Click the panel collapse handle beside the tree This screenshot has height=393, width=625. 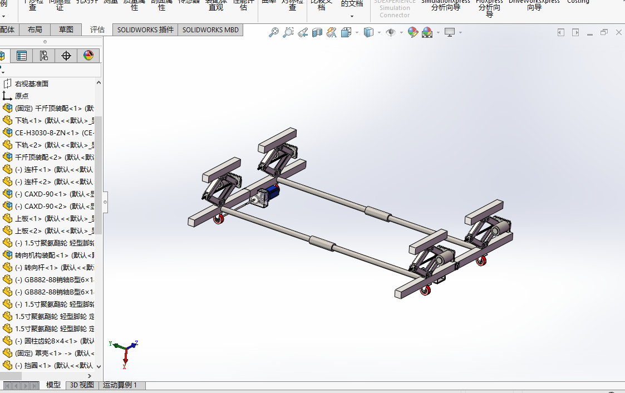pos(105,202)
